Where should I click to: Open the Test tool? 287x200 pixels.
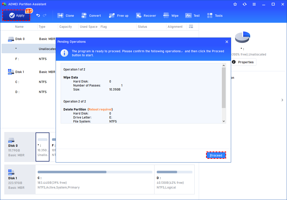coord(193,15)
